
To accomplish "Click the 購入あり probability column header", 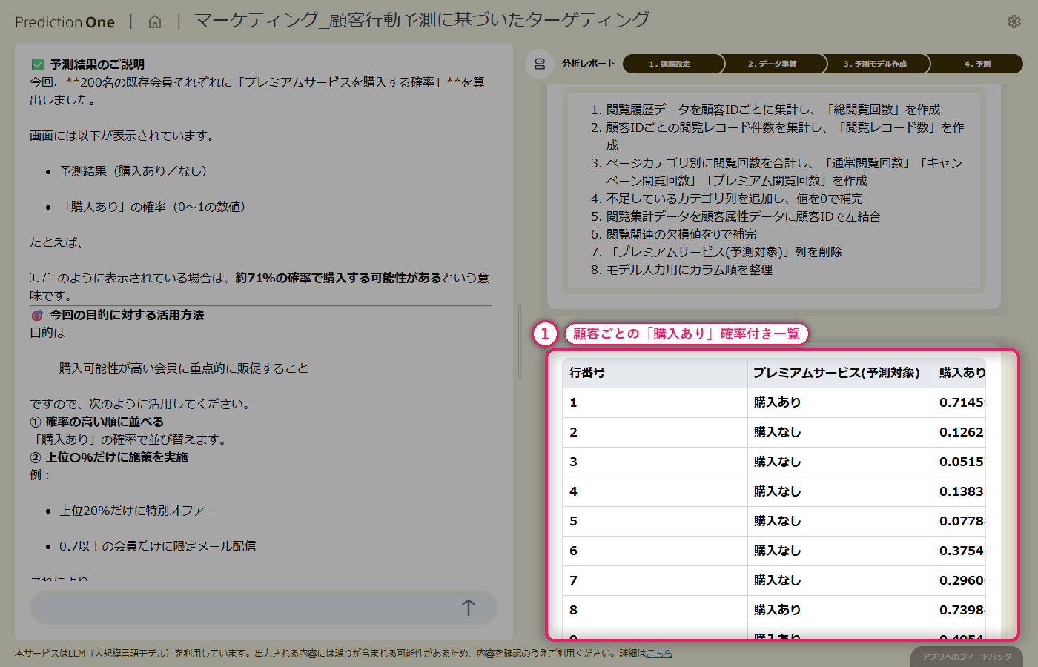I will [x=959, y=373].
